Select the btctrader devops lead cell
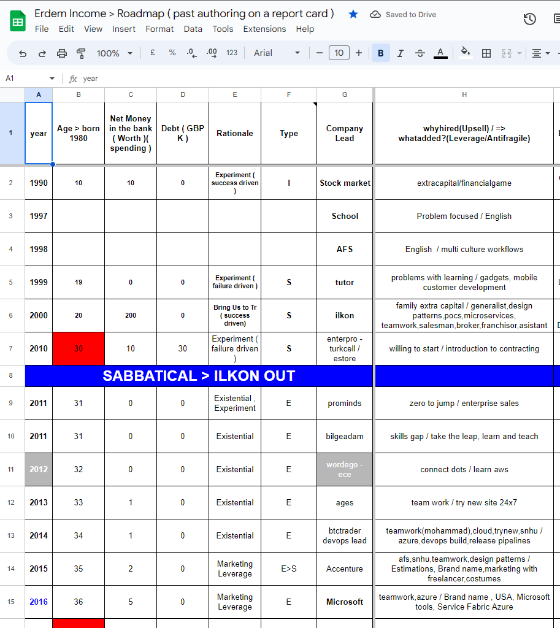This screenshot has width=560, height=628. [x=345, y=535]
